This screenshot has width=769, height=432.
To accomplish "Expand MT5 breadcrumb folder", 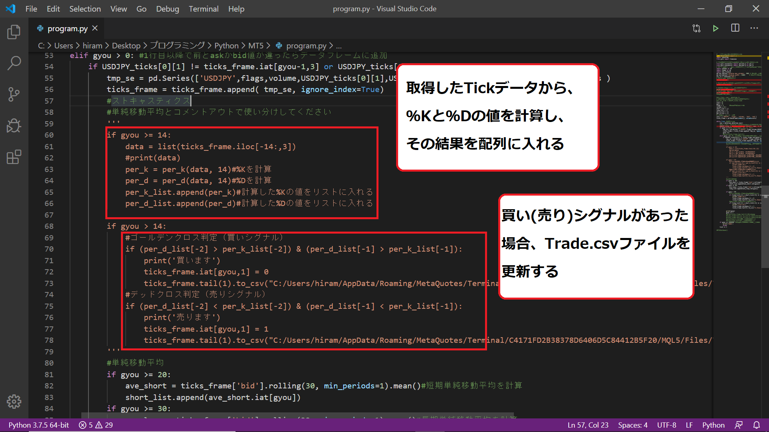I will click(256, 46).
